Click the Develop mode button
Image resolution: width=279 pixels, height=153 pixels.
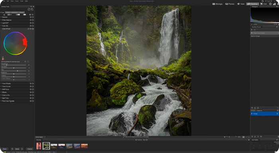pos(252,4)
